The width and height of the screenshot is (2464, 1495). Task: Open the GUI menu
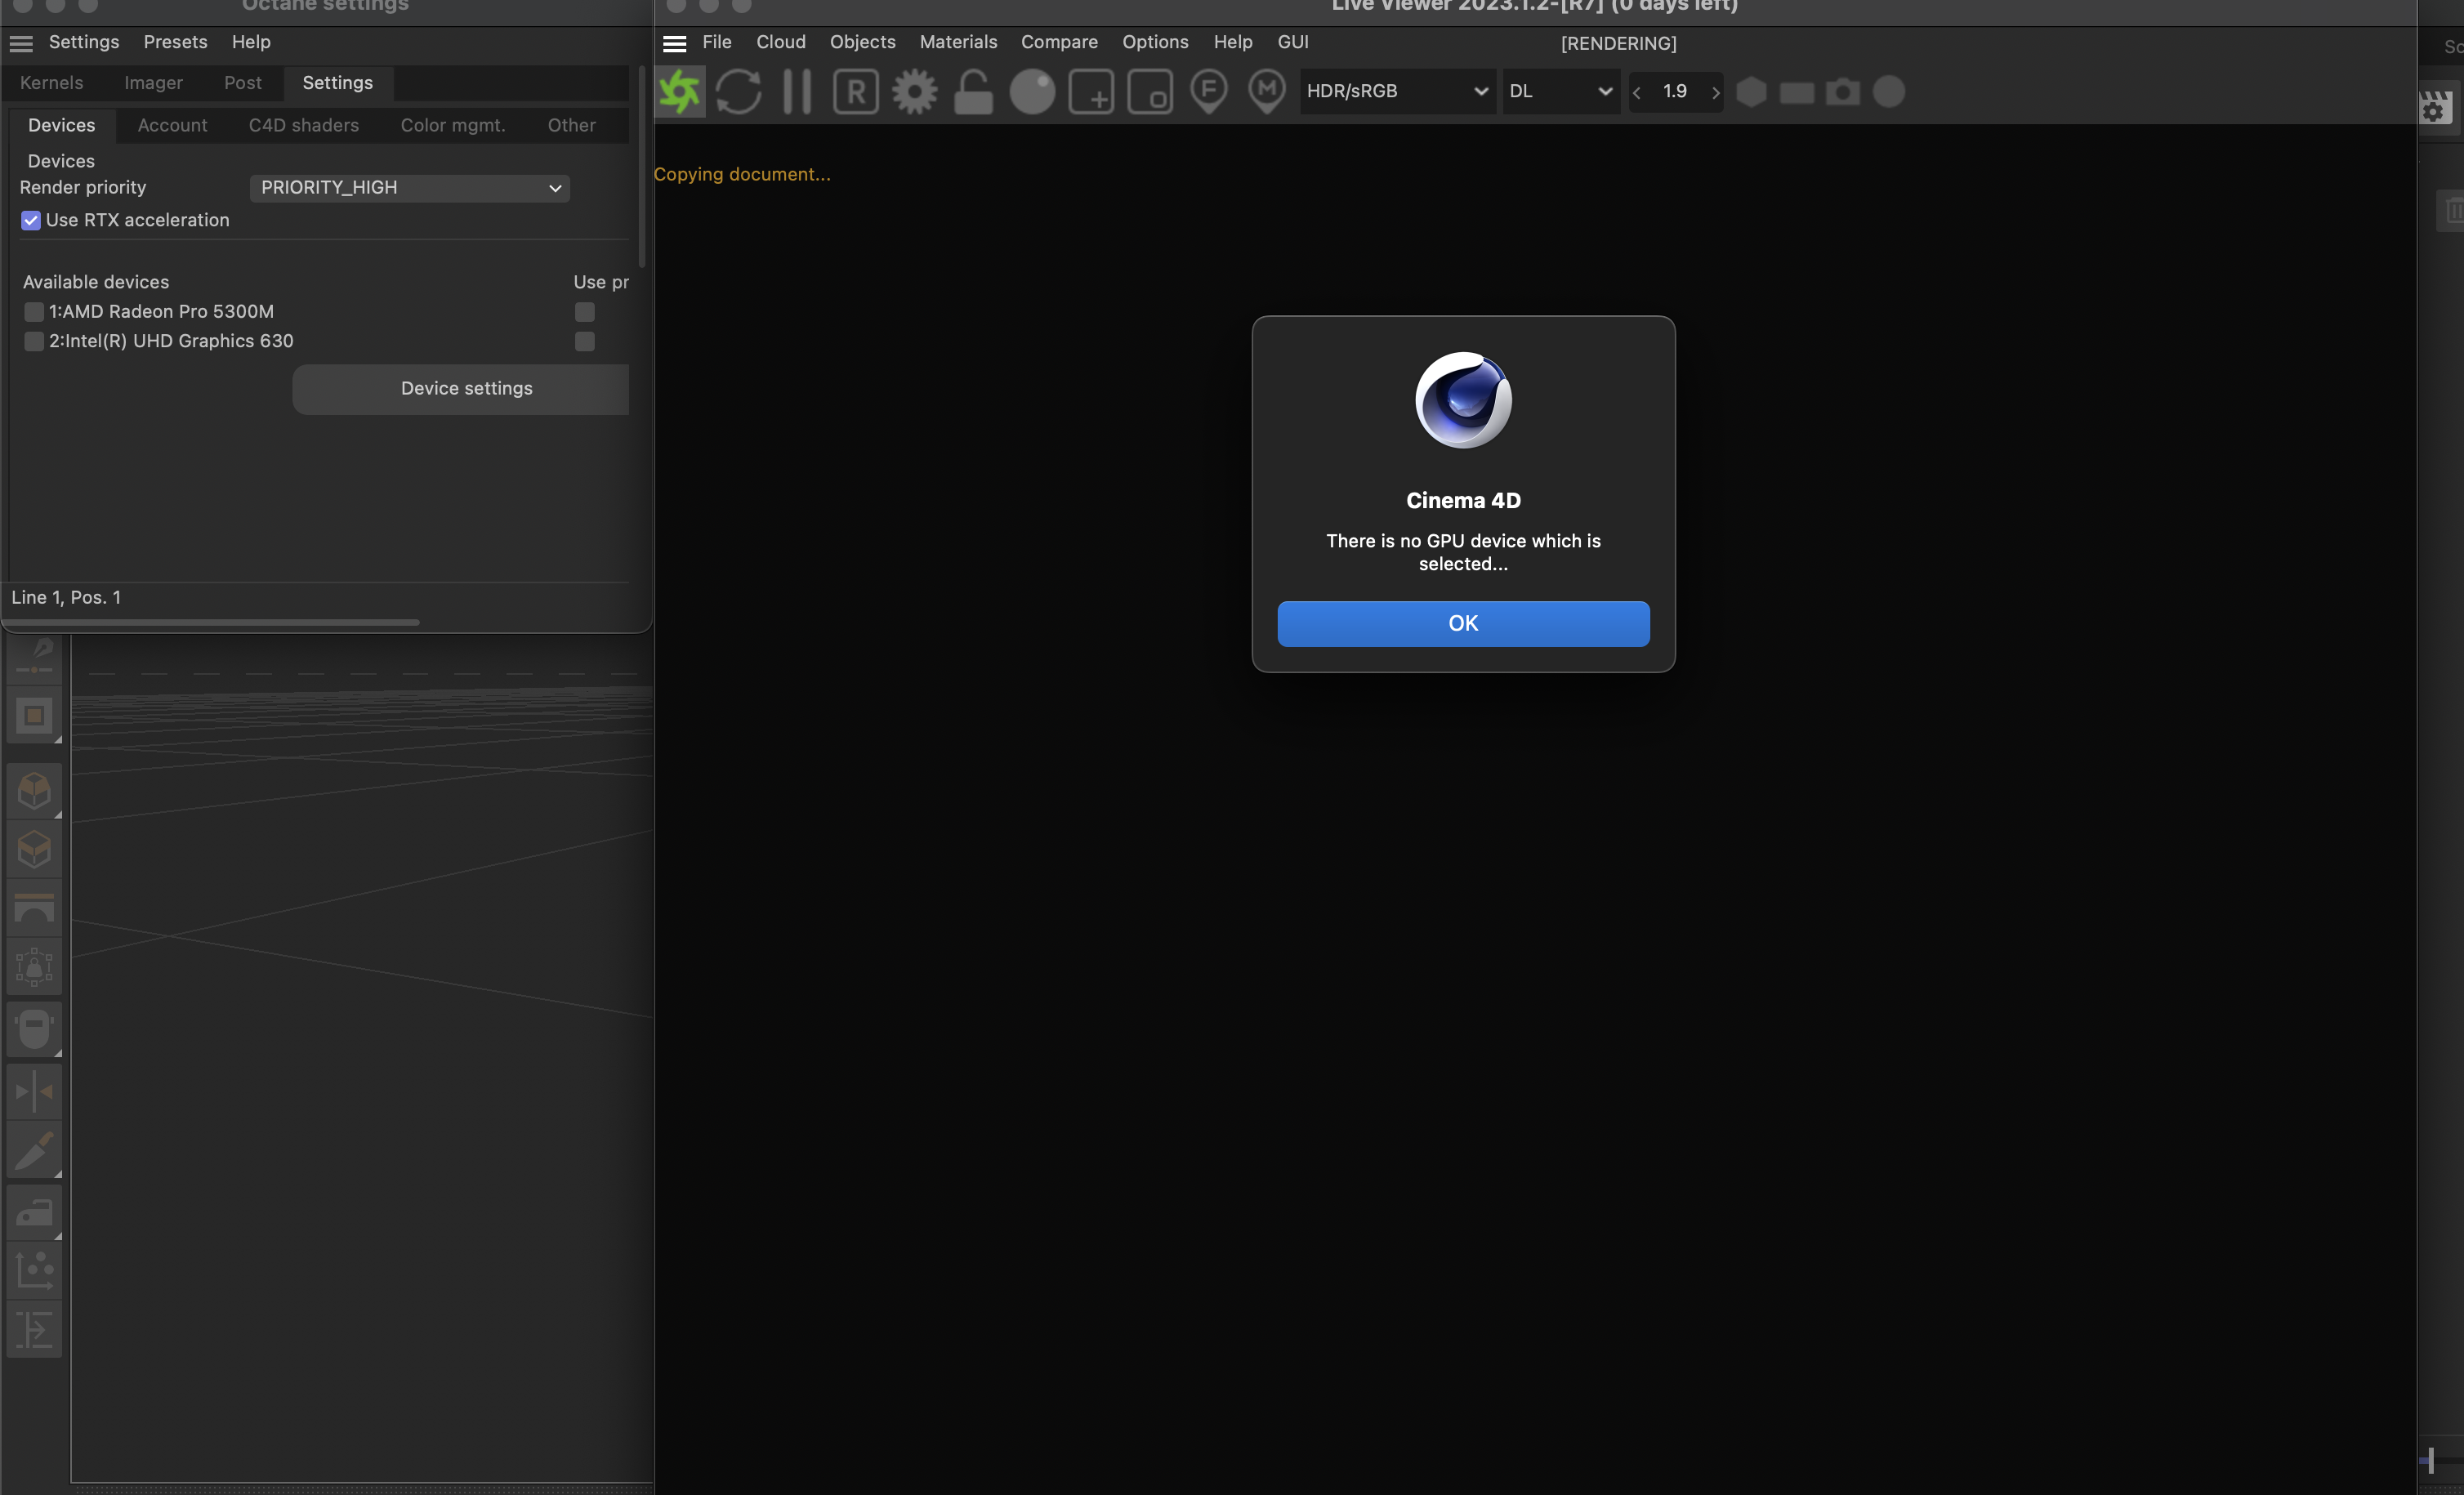[x=1293, y=42]
